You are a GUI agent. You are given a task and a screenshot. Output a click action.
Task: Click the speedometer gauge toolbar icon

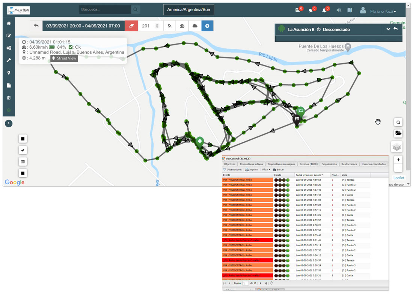pos(182,26)
